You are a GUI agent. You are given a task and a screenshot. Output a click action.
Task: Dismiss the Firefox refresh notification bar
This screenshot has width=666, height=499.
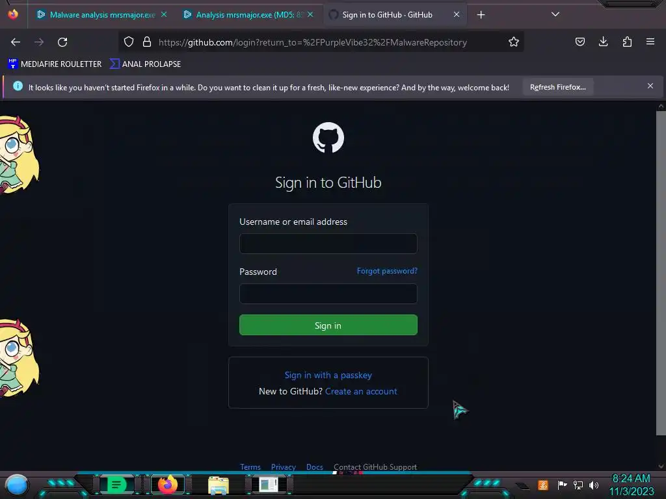coord(650,86)
